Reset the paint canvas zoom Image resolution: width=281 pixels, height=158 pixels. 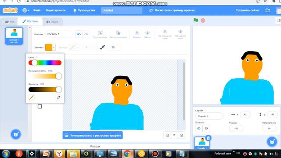pyautogui.click(x=174, y=136)
